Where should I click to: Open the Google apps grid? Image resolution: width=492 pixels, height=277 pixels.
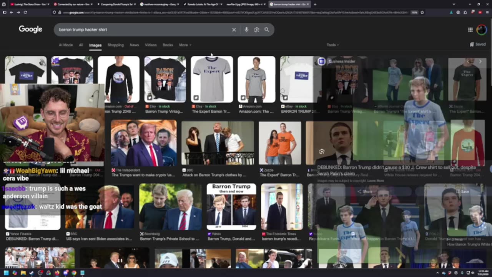(470, 30)
